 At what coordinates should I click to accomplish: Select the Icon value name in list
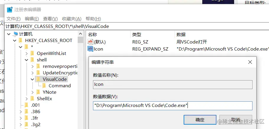coord(98,49)
